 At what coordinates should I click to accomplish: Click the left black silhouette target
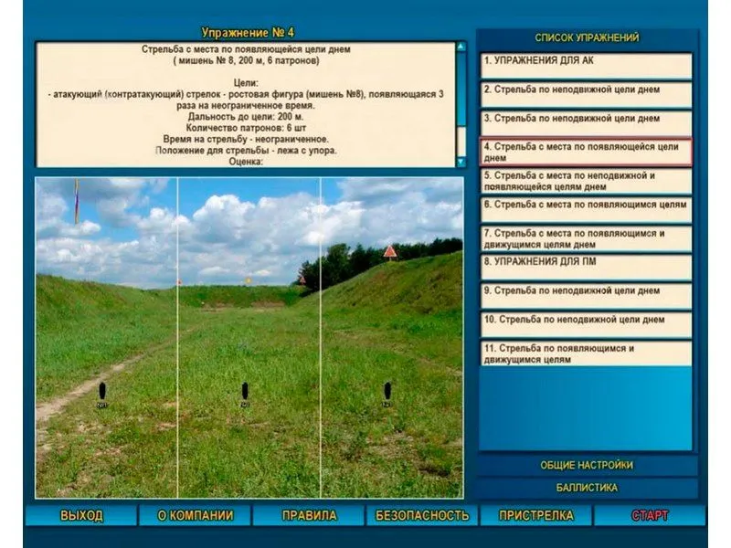click(102, 393)
